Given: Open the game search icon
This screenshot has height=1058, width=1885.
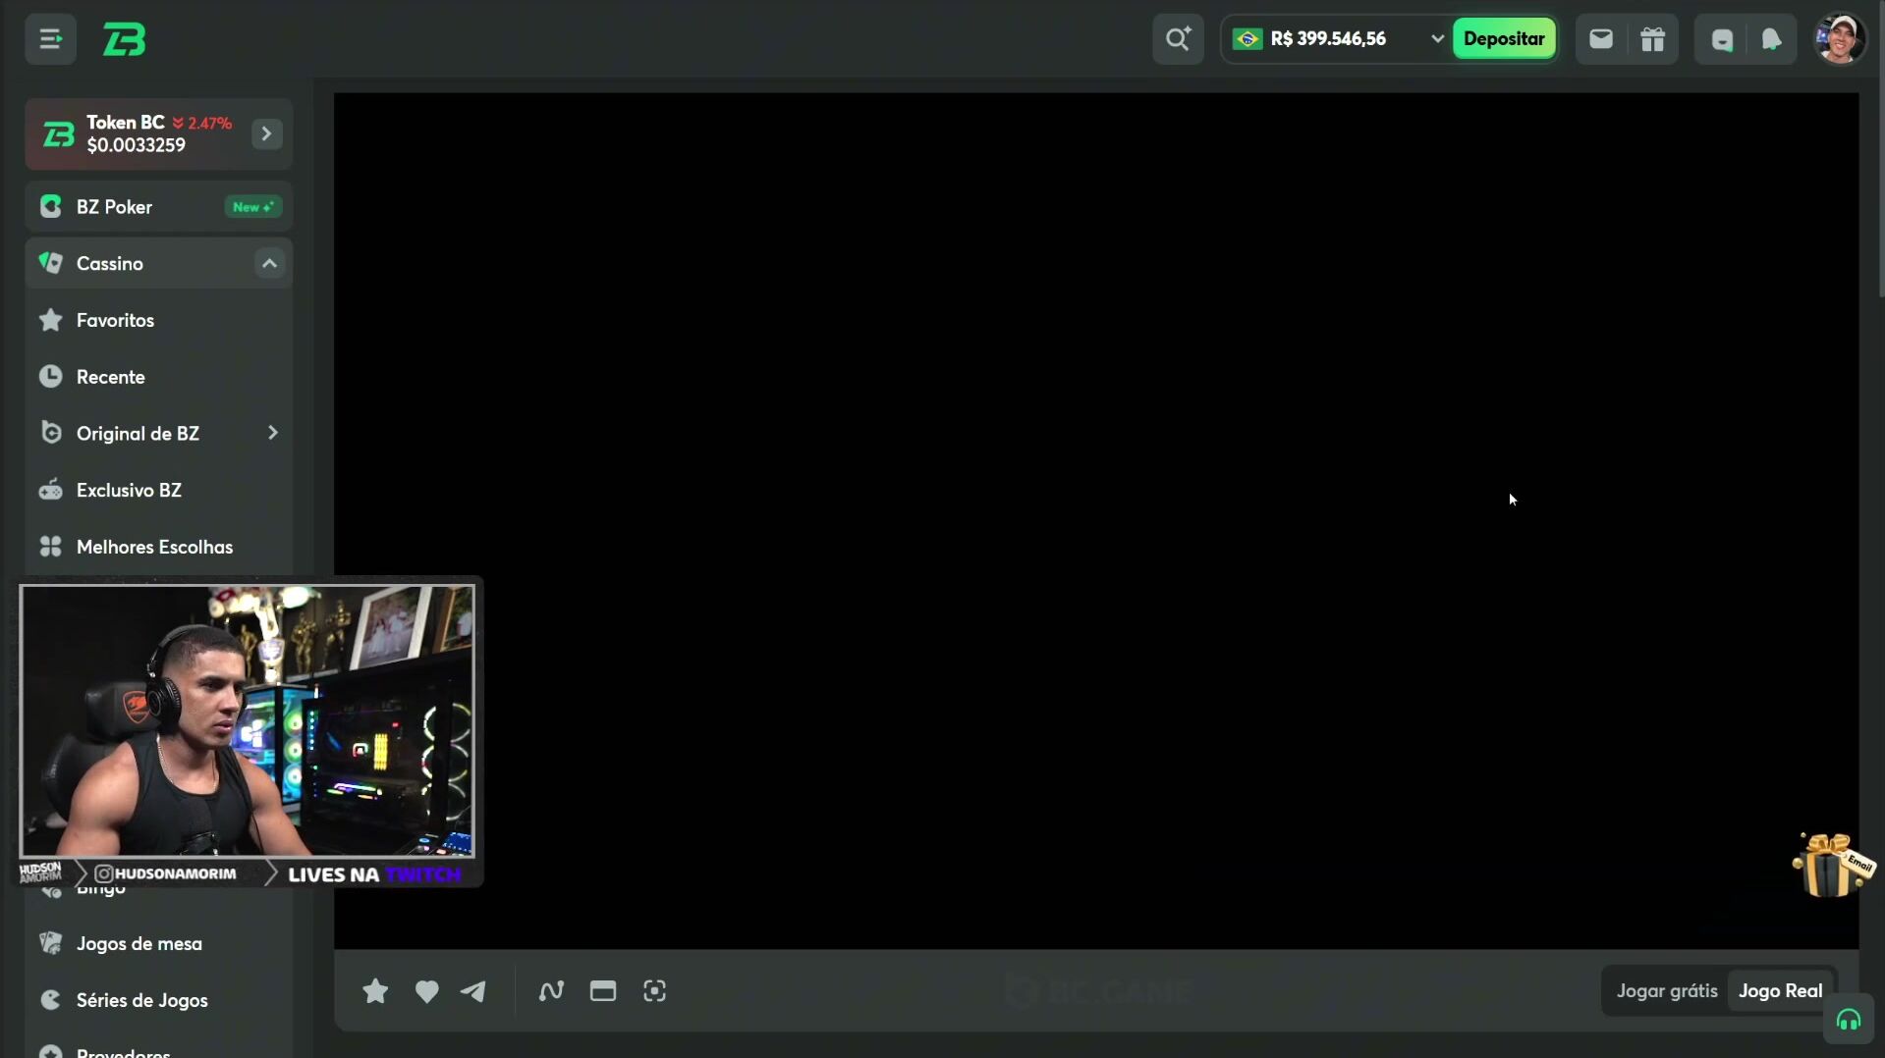Looking at the screenshot, I should [1178, 39].
